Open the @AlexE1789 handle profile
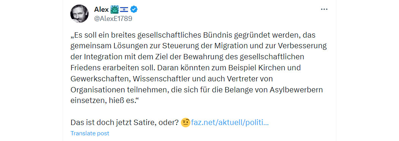The height and width of the screenshot is (141, 399). (x=113, y=19)
